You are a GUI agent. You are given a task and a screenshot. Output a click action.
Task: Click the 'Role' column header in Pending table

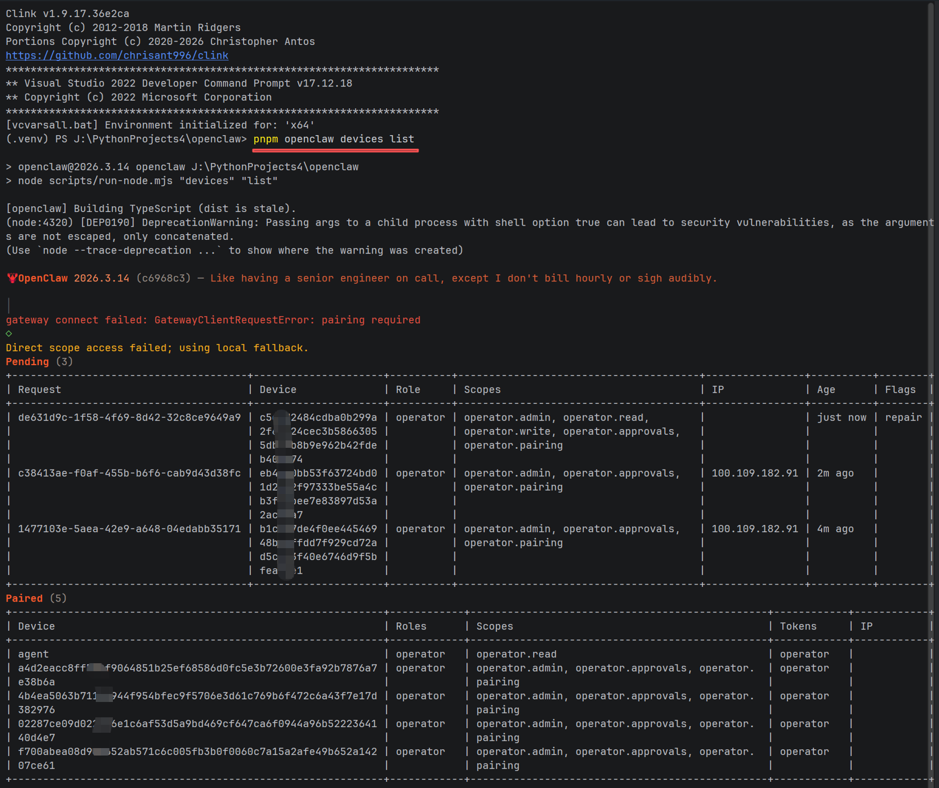(408, 390)
